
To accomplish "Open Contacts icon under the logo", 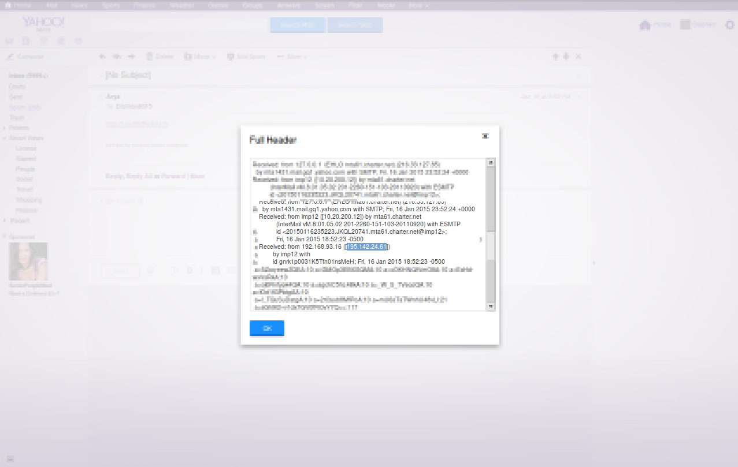I will (25, 41).
